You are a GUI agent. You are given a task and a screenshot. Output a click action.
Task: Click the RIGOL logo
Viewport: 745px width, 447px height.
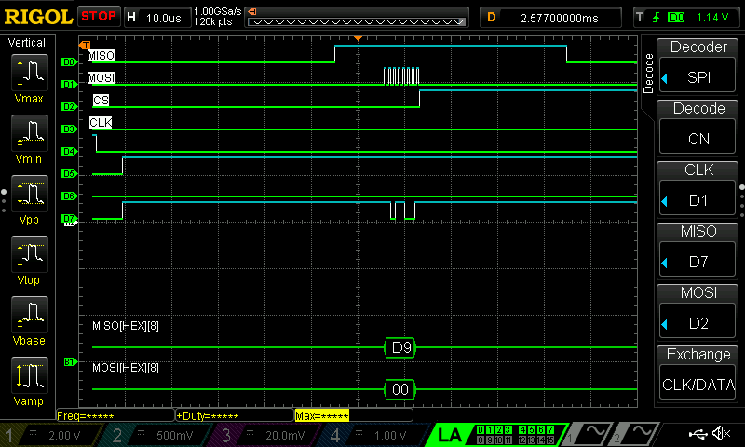point(38,17)
